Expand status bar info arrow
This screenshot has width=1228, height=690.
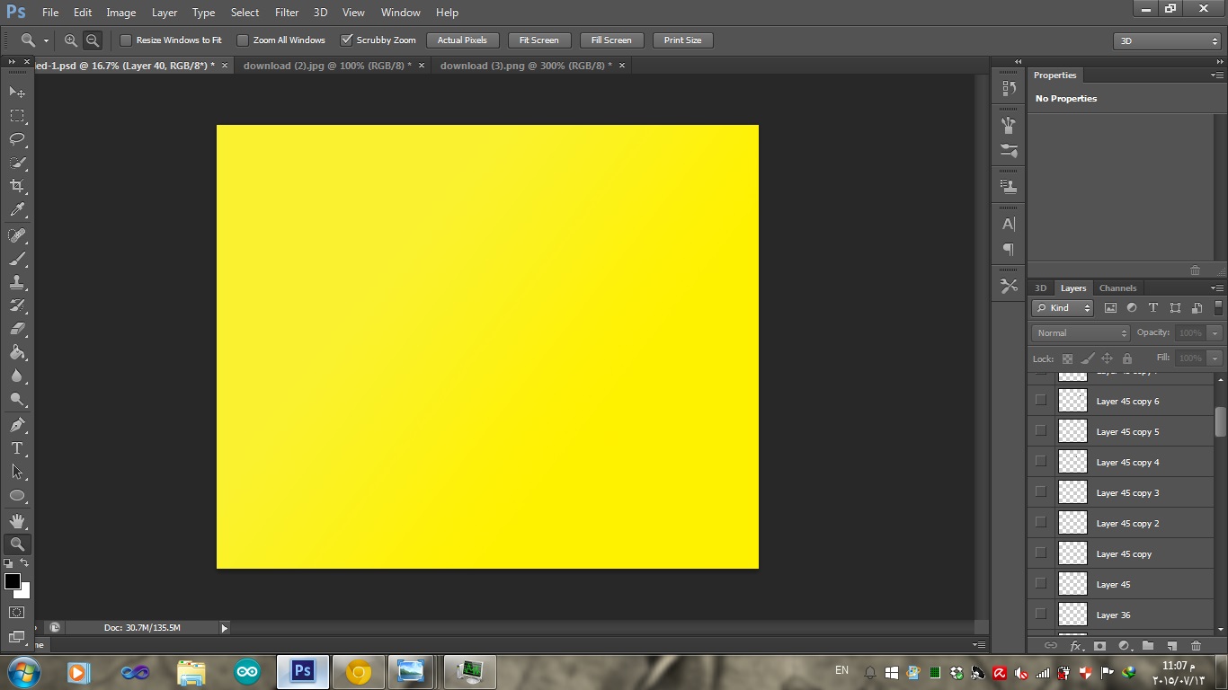click(x=224, y=628)
